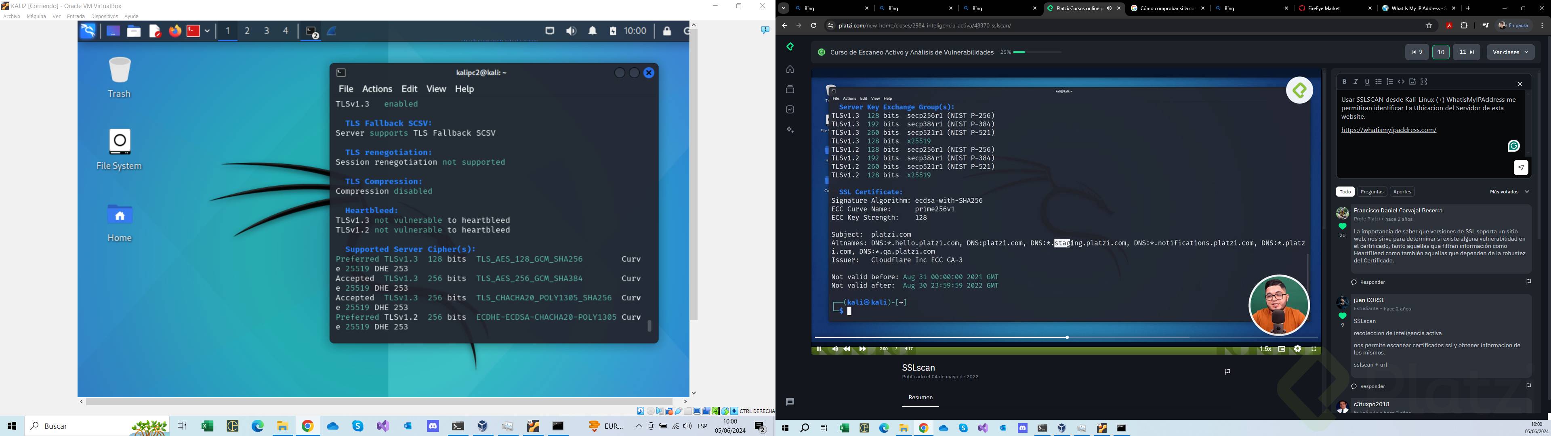Viewport: 1551px width, 436px height.
Task: Pause the SSLscan video
Action: [x=819, y=349]
